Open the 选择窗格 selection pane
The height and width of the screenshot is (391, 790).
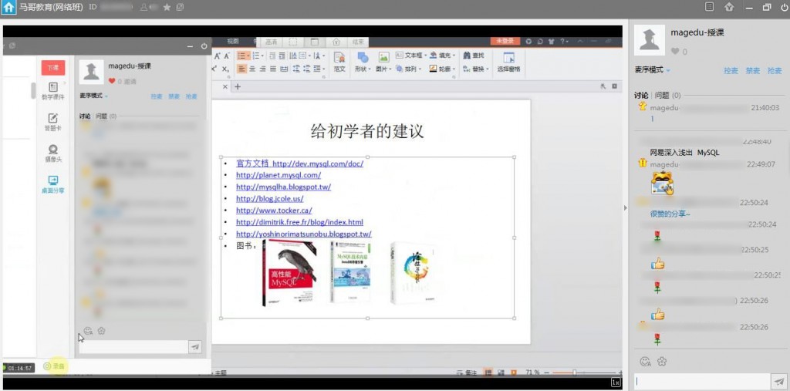pyautogui.click(x=508, y=62)
